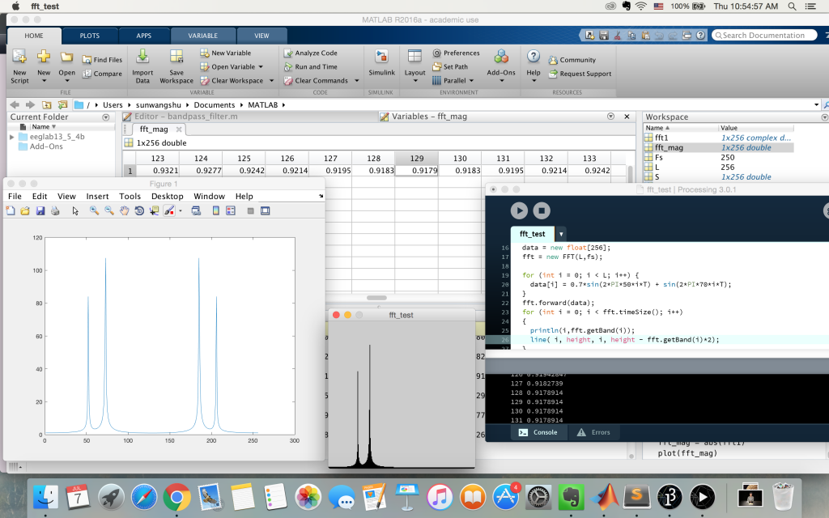Select the Pan hand tool in Figure 1

click(x=124, y=211)
